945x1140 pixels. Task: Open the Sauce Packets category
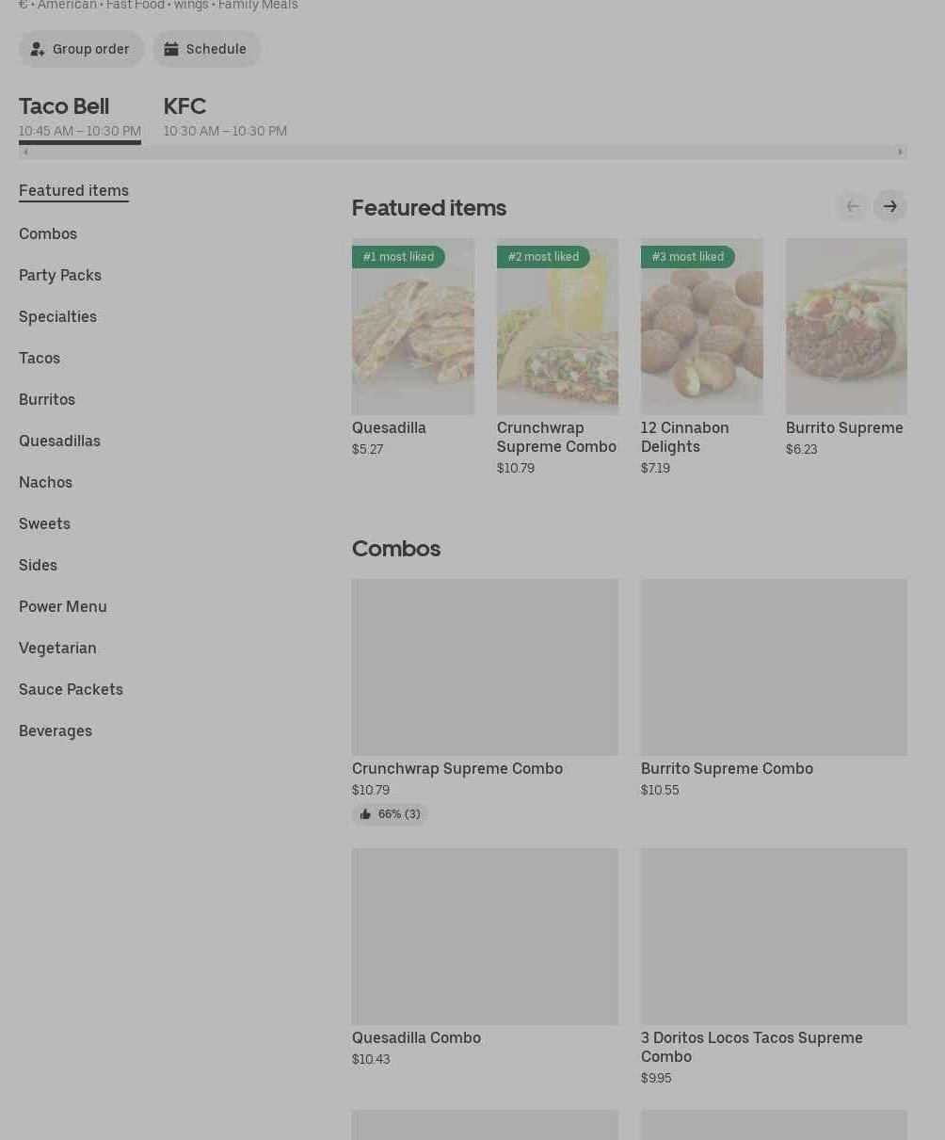71,689
